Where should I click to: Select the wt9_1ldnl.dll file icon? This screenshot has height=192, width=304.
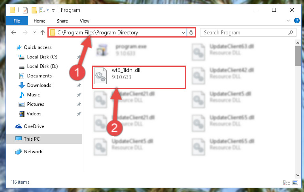pyautogui.click(x=100, y=76)
